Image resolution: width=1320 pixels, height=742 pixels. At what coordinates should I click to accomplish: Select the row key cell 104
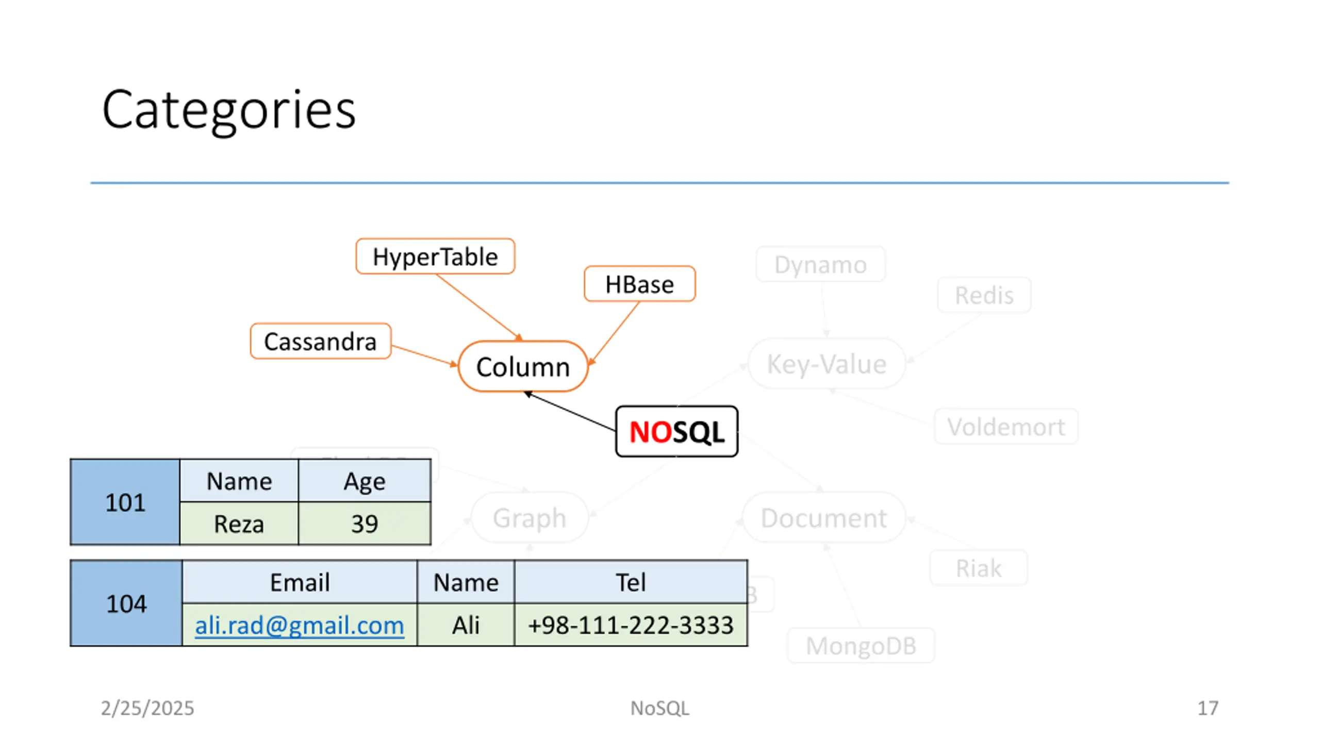click(126, 603)
